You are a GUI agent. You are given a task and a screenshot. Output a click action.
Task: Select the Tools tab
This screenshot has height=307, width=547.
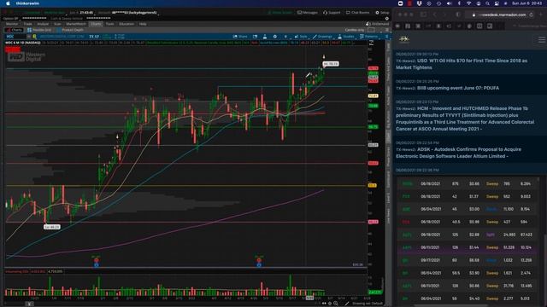click(110, 24)
